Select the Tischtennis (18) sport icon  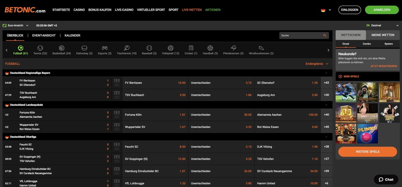pyautogui.click(x=127, y=48)
